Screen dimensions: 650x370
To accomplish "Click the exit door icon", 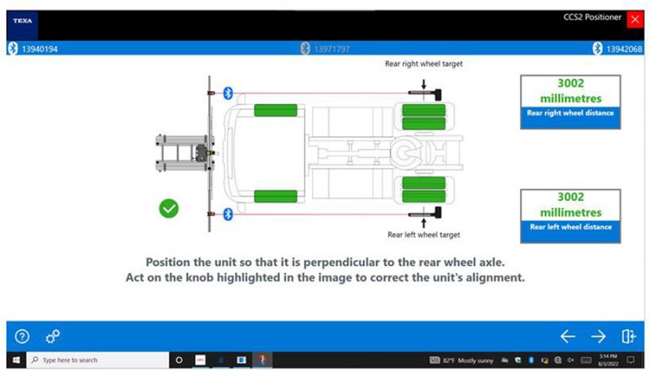I will (628, 336).
